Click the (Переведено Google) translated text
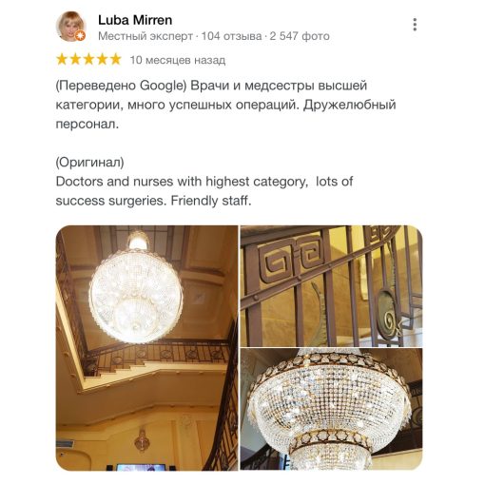 [121, 86]
